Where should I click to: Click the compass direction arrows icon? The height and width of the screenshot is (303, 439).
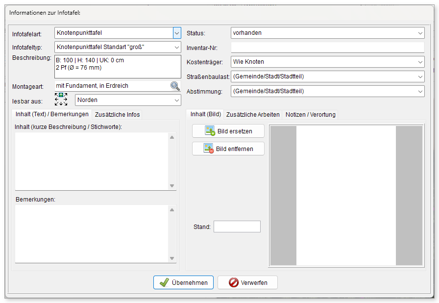point(61,100)
